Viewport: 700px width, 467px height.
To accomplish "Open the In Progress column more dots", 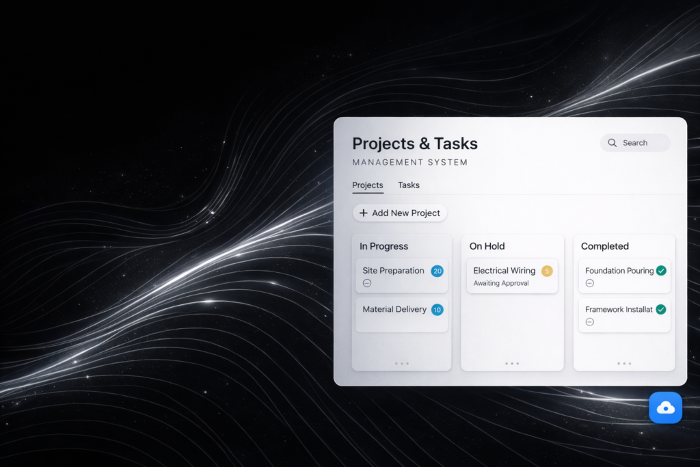I will point(402,364).
